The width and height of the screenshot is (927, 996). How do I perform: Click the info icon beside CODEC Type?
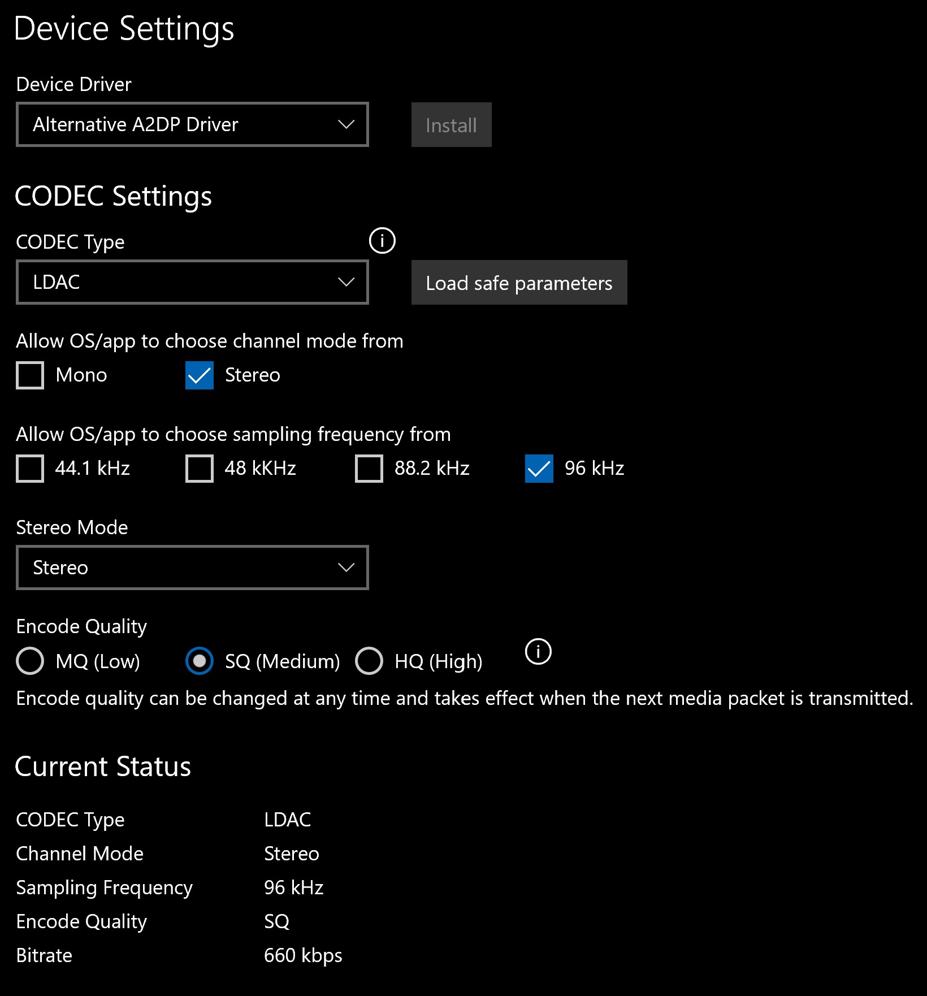382,241
